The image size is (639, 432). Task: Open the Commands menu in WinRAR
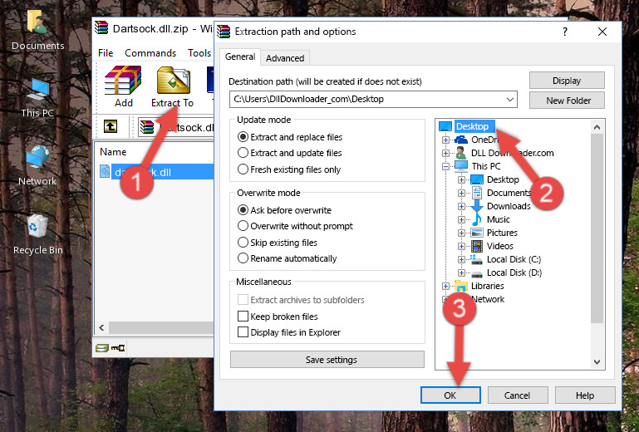point(150,53)
